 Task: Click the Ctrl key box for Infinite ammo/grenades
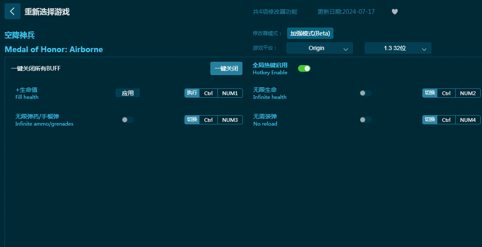click(208, 120)
